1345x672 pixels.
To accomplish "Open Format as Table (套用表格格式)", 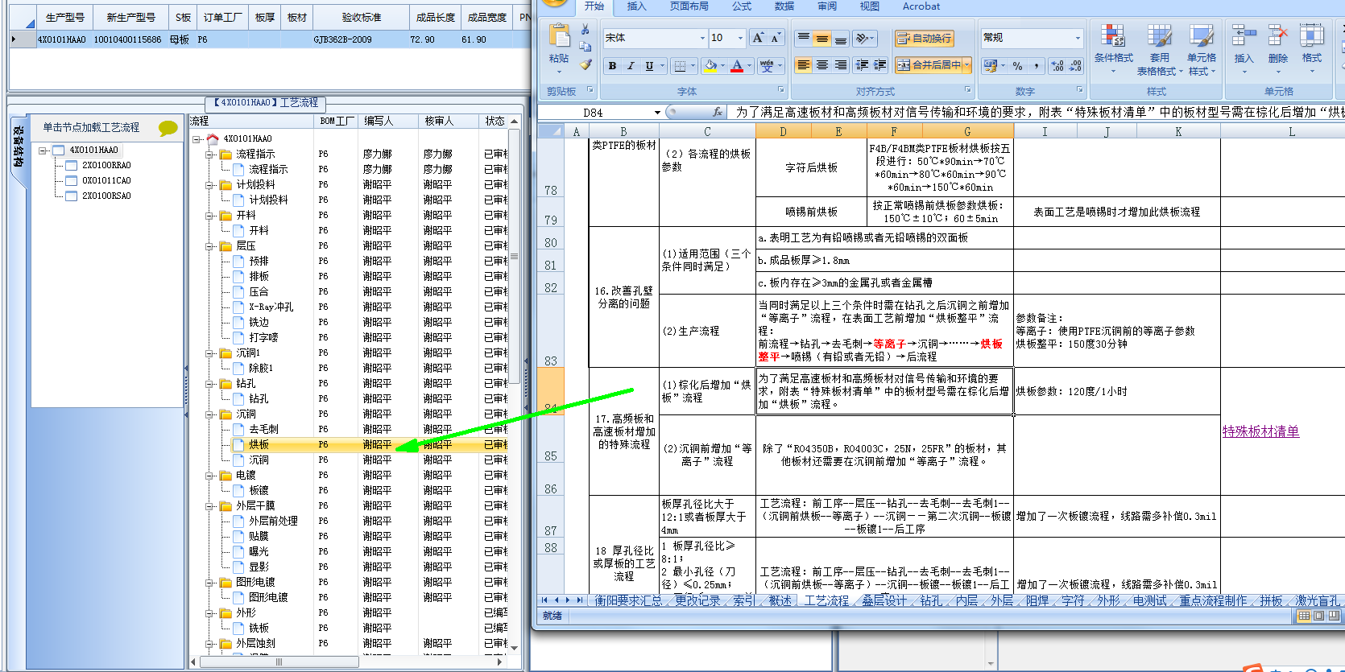I will 1160,49.
